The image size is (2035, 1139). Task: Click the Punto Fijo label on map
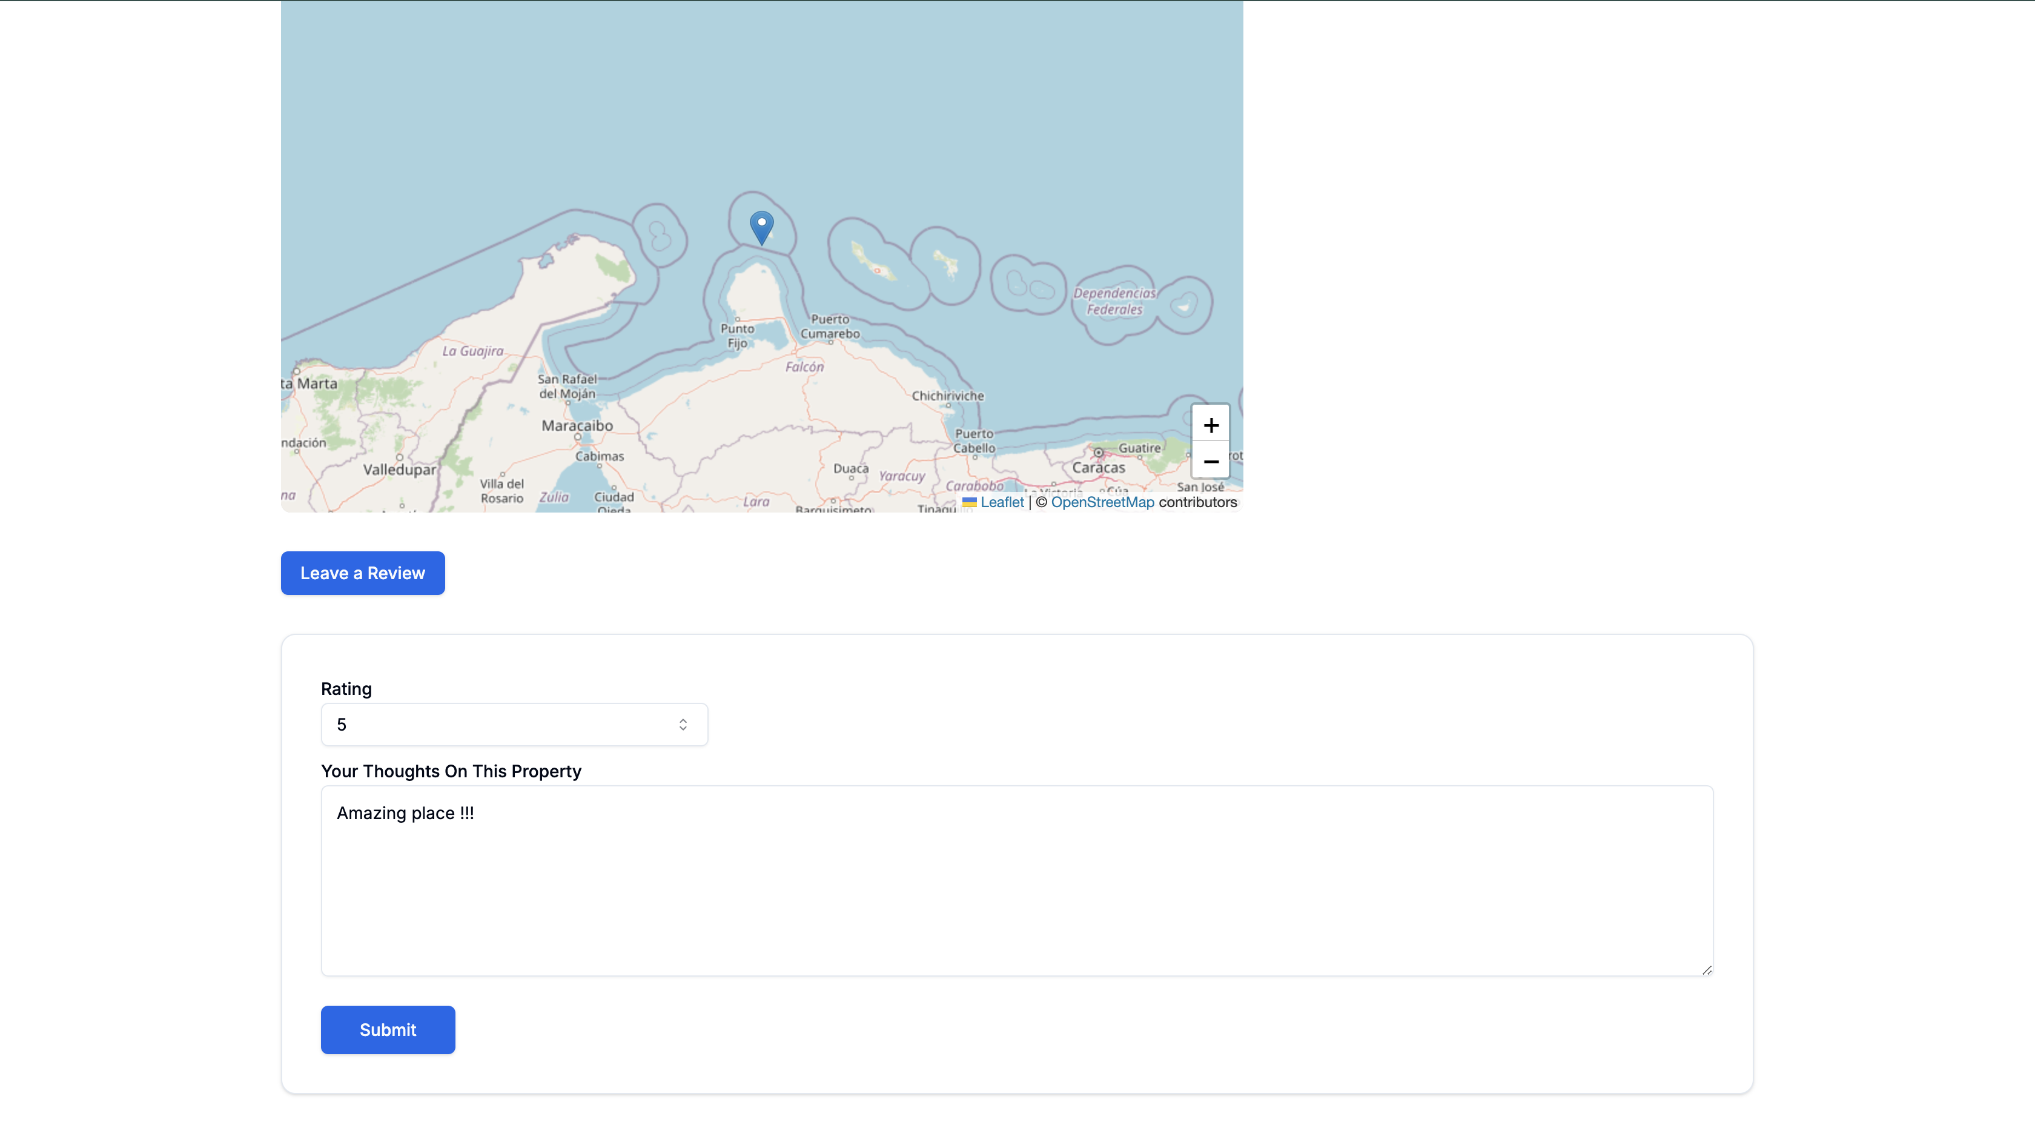(x=737, y=336)
